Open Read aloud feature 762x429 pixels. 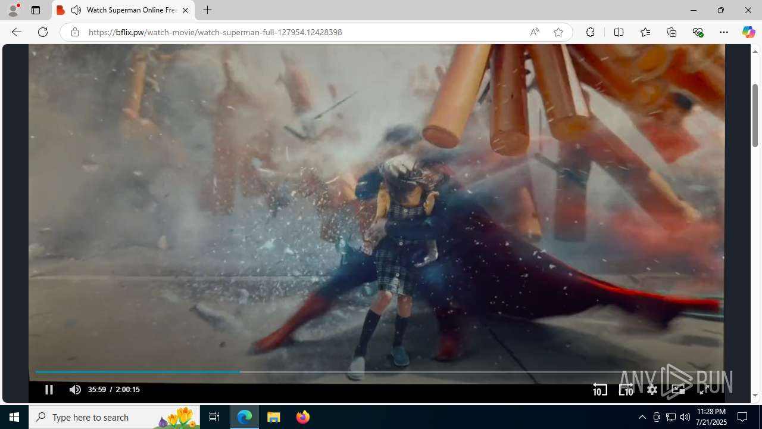pyautogui.click(x=535, y=32)
